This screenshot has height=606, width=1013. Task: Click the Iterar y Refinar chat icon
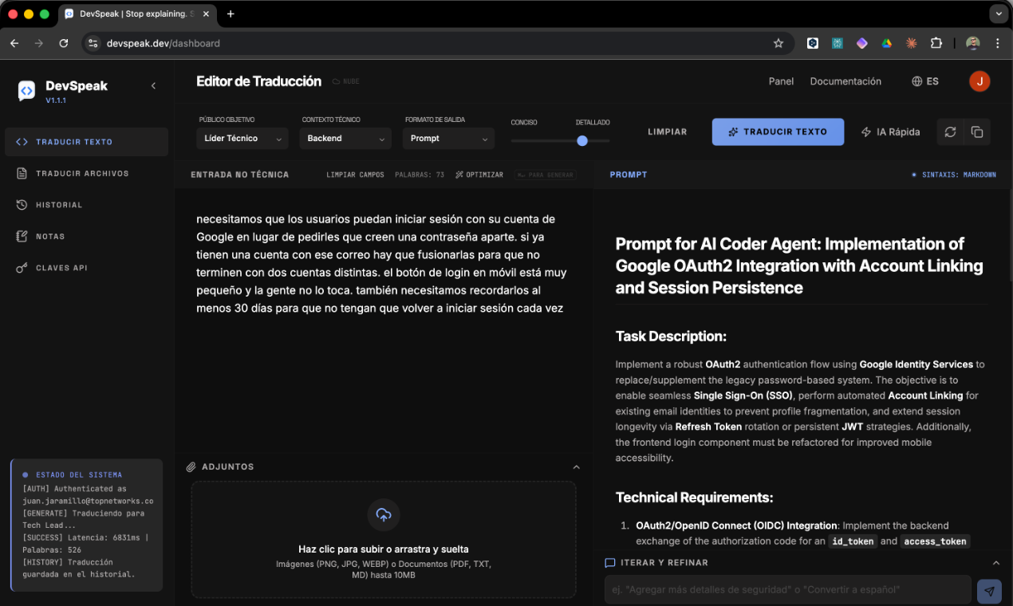coord(610,563)
